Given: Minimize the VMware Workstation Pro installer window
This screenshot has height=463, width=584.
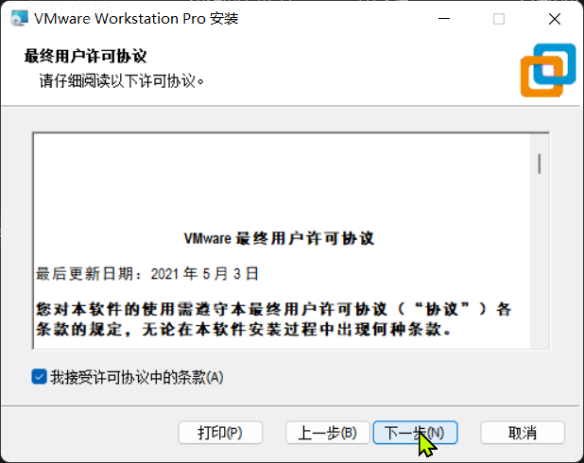Looking at the screenshot, I should [444, 18].
